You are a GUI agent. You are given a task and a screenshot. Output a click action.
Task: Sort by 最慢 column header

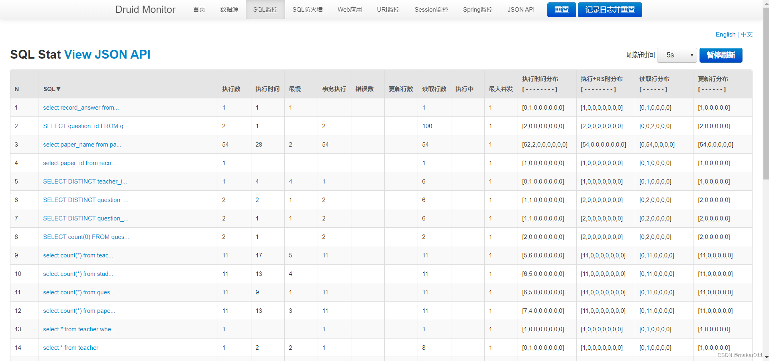(295, 89)
